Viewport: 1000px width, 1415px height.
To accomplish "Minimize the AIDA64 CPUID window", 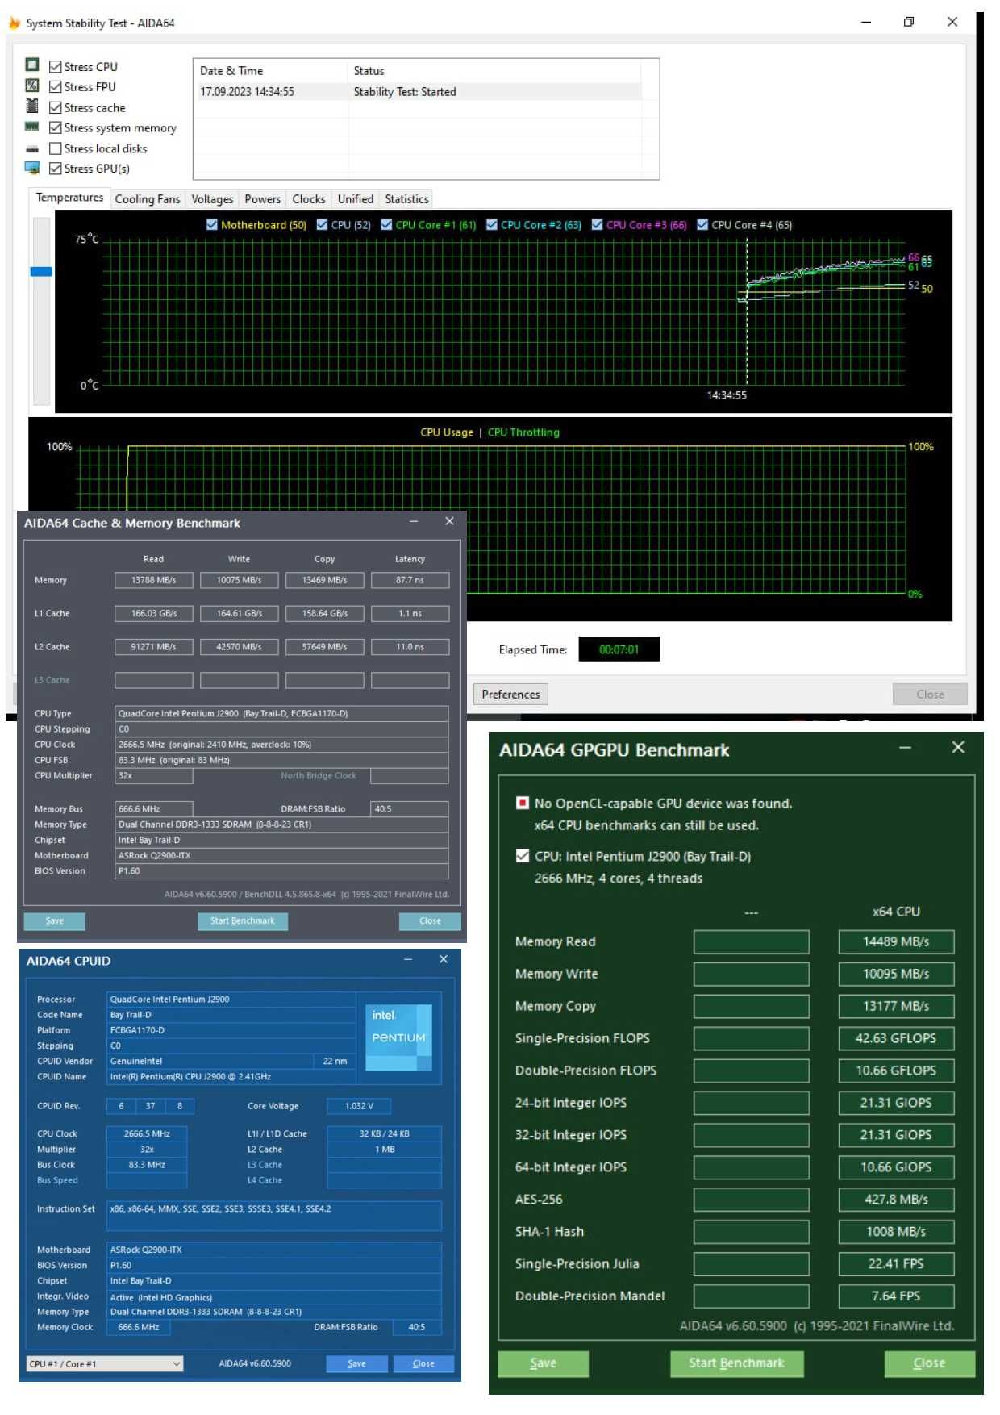I will pyautogui.click(x=408, y=959).
